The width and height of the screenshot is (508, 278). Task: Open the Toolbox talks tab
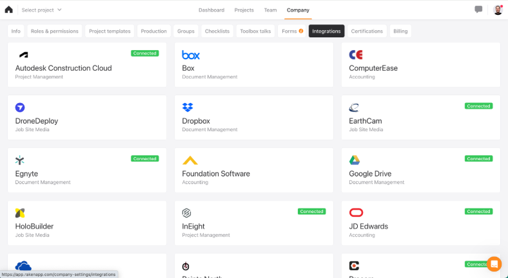coord(255,31)
